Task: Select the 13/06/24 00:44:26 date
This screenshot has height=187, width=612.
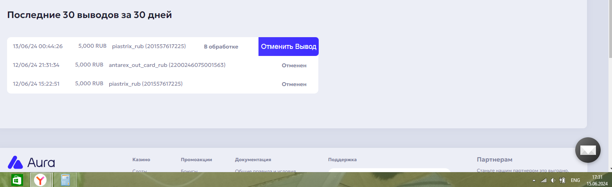Action: click(38, 46)
